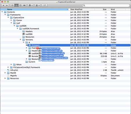Viewport: 131px width, 114px height.
Task: Click the Current alias icon
Action: tap(27, 62)
